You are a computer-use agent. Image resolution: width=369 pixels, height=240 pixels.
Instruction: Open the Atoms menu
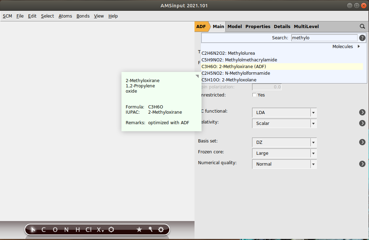pos(65,16)
